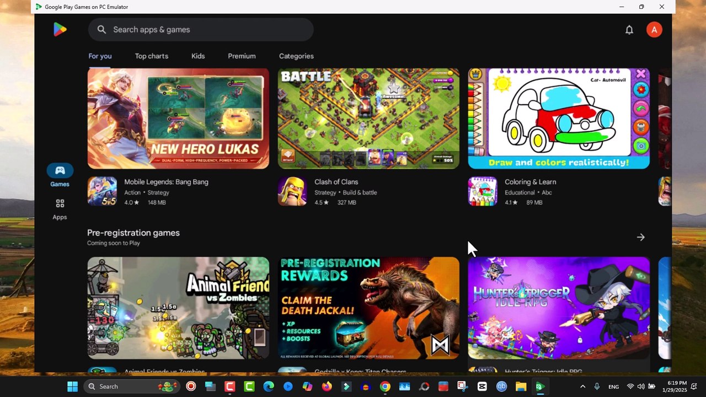Click the Google Play Games taskbar icon

[x=540, y=387]
